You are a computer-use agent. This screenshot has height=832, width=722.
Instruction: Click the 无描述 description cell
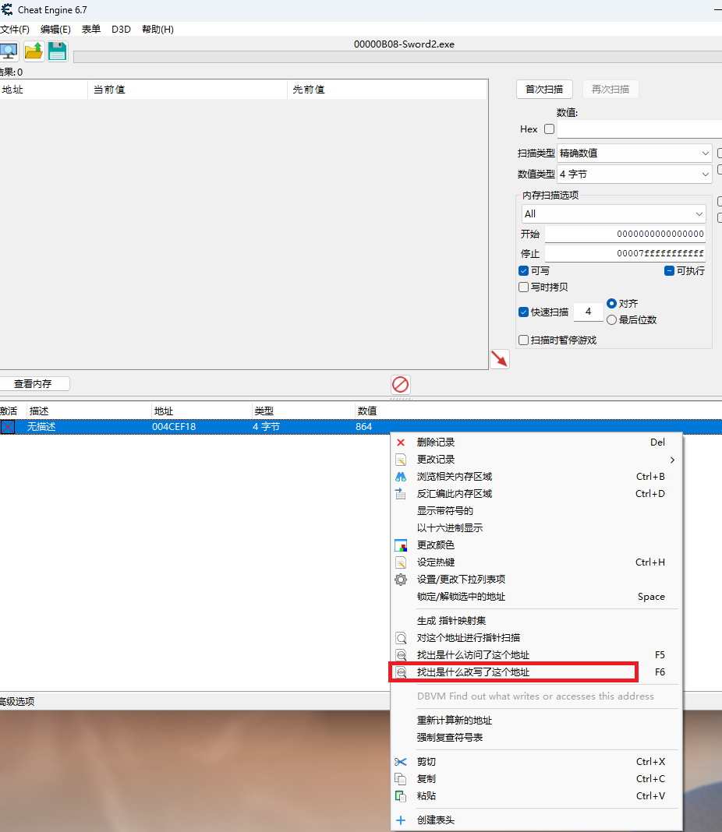click(41, 427)
